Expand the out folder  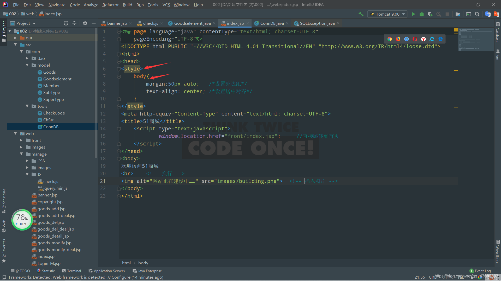click(x=15, y=38)
